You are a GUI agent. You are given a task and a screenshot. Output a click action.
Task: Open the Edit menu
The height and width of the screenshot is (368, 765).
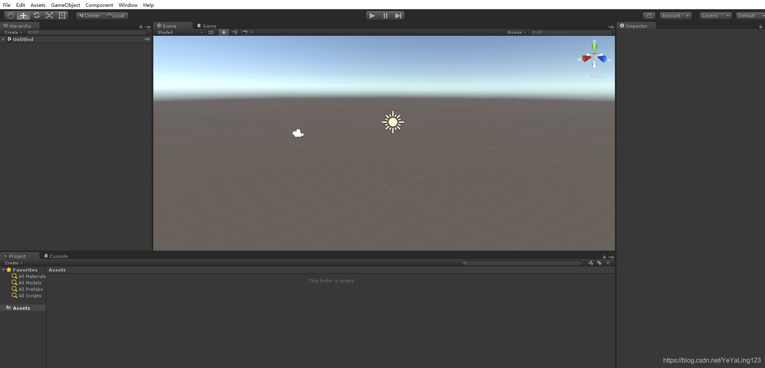21,5
